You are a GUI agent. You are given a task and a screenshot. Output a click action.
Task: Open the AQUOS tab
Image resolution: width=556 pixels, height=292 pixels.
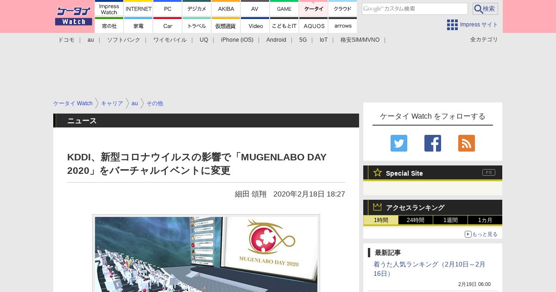314,25
